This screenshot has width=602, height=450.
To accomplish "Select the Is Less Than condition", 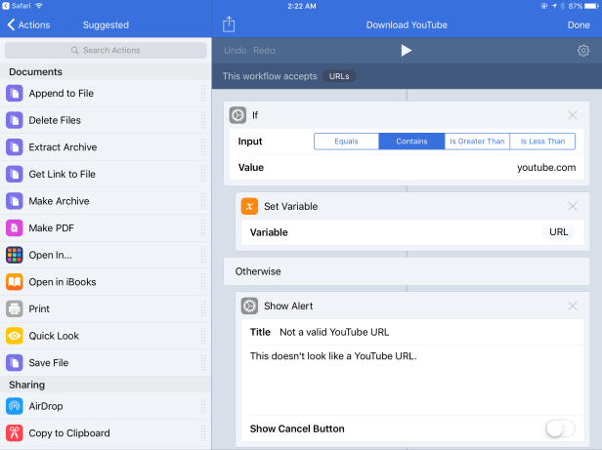I will pyautogui.click(x=542, y=142).
